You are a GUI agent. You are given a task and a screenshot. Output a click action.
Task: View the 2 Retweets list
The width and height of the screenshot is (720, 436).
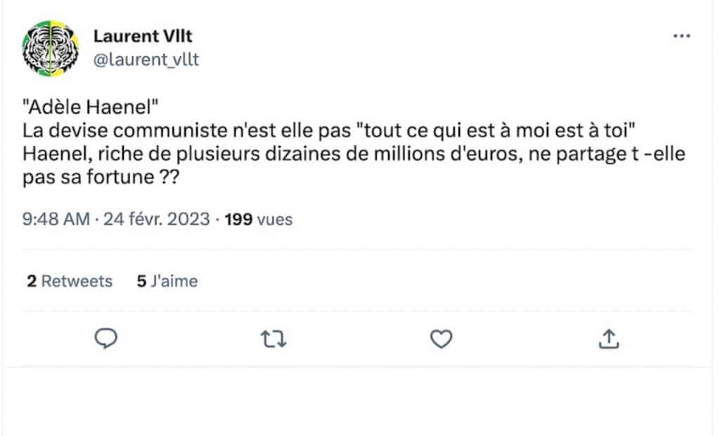point(70,282)
